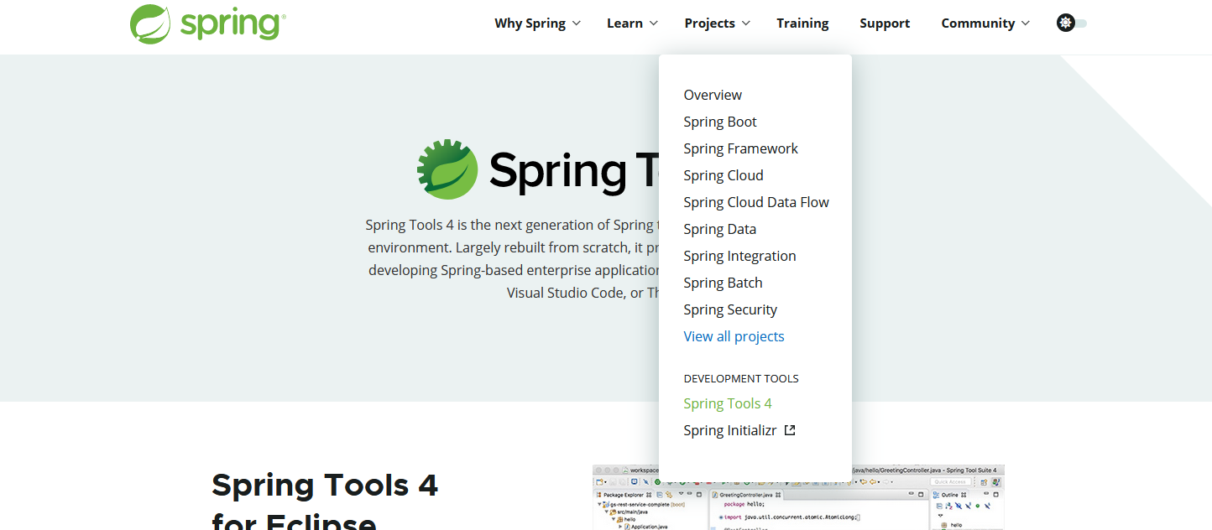Open the Training page from the navbar

point(802,23)
